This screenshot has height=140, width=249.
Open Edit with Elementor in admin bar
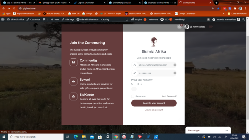[x=88, y=19]
